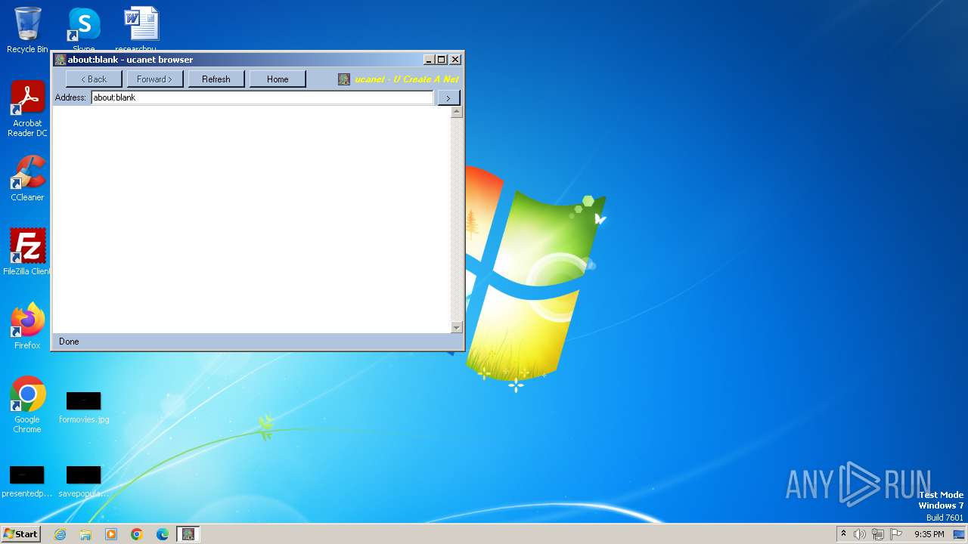Screen dimensions: 968x544
Task: Click the Show desktop button
Action: [959, 534]
